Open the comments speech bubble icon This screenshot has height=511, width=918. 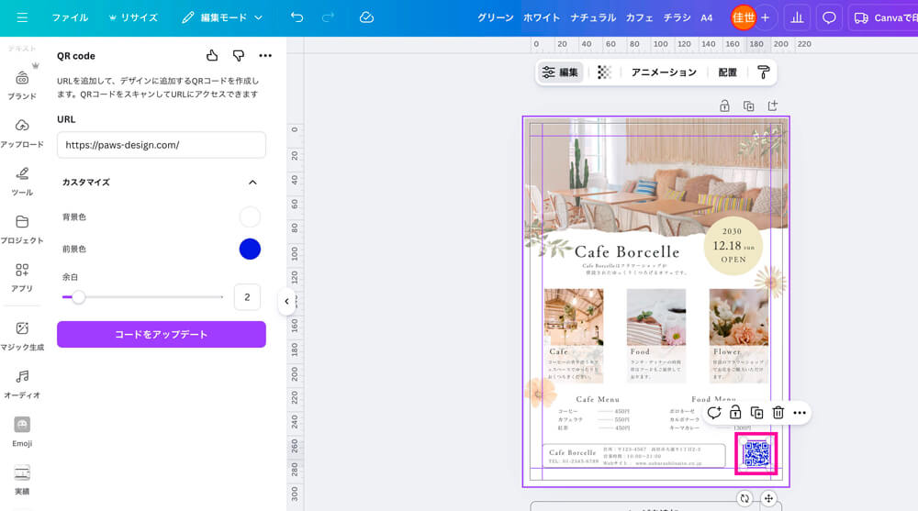(x=829, y=17)
